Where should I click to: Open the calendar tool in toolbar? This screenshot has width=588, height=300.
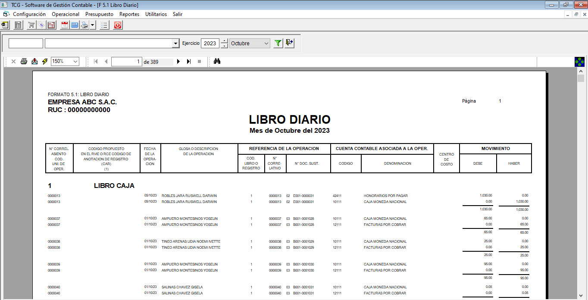[65, 25]
